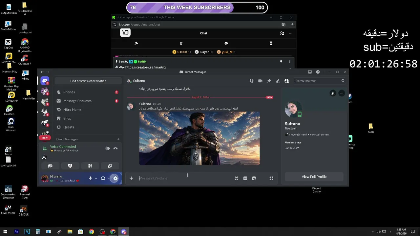This screenshot has height=236, width=420.
Task: Create a new DM with the plus icon
Action: (x=118, y=139)
